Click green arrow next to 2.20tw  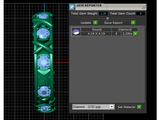[x=136, y=34]
